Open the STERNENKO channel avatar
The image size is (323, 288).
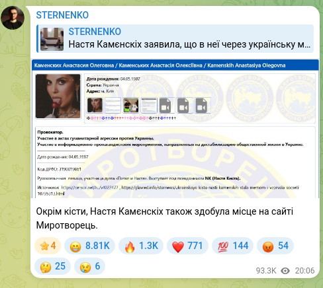point(13,18)
